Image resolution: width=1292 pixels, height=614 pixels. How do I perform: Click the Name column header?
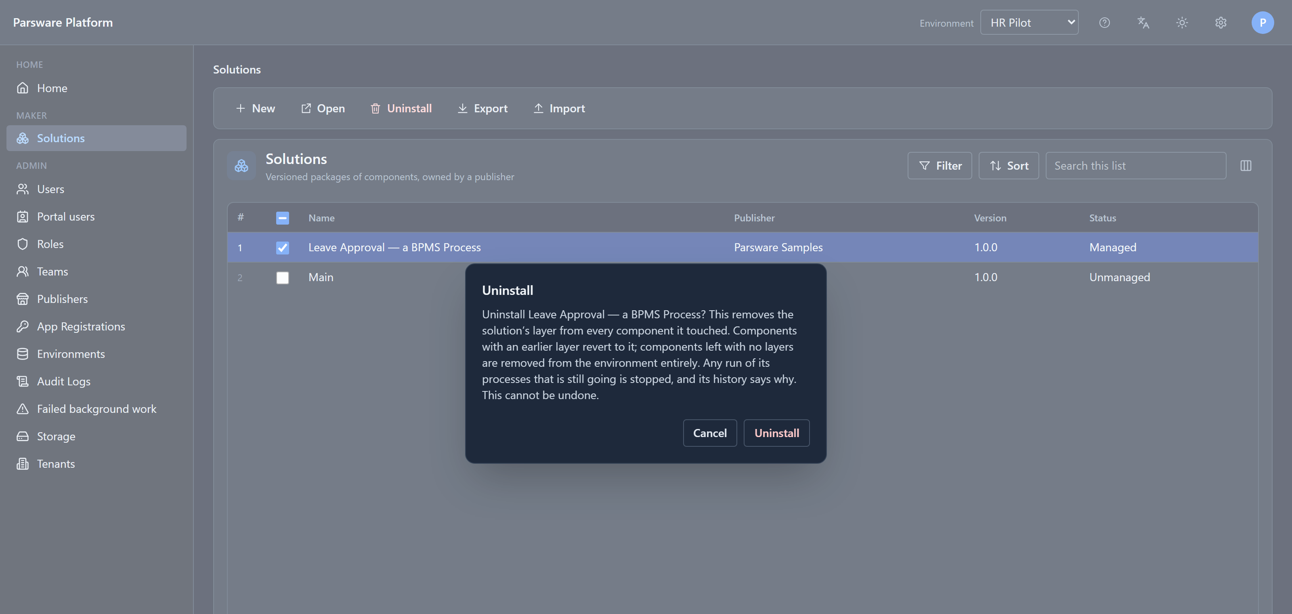[x=321, y=218]
